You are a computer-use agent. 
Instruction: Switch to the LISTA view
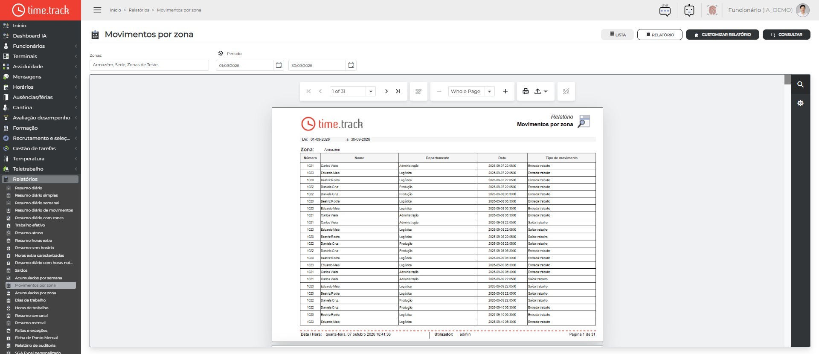pyautogui.click(x=618, y=35)
